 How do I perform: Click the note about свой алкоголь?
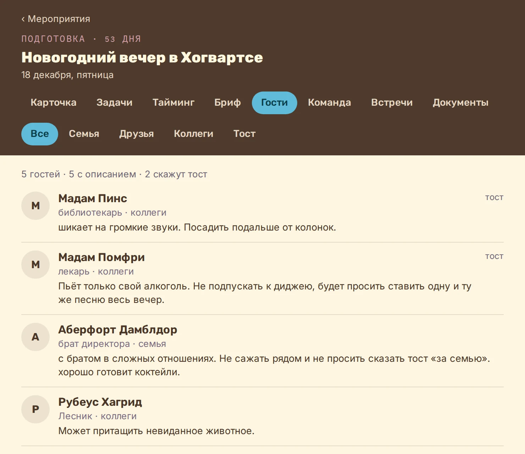(x=265, y=293)
